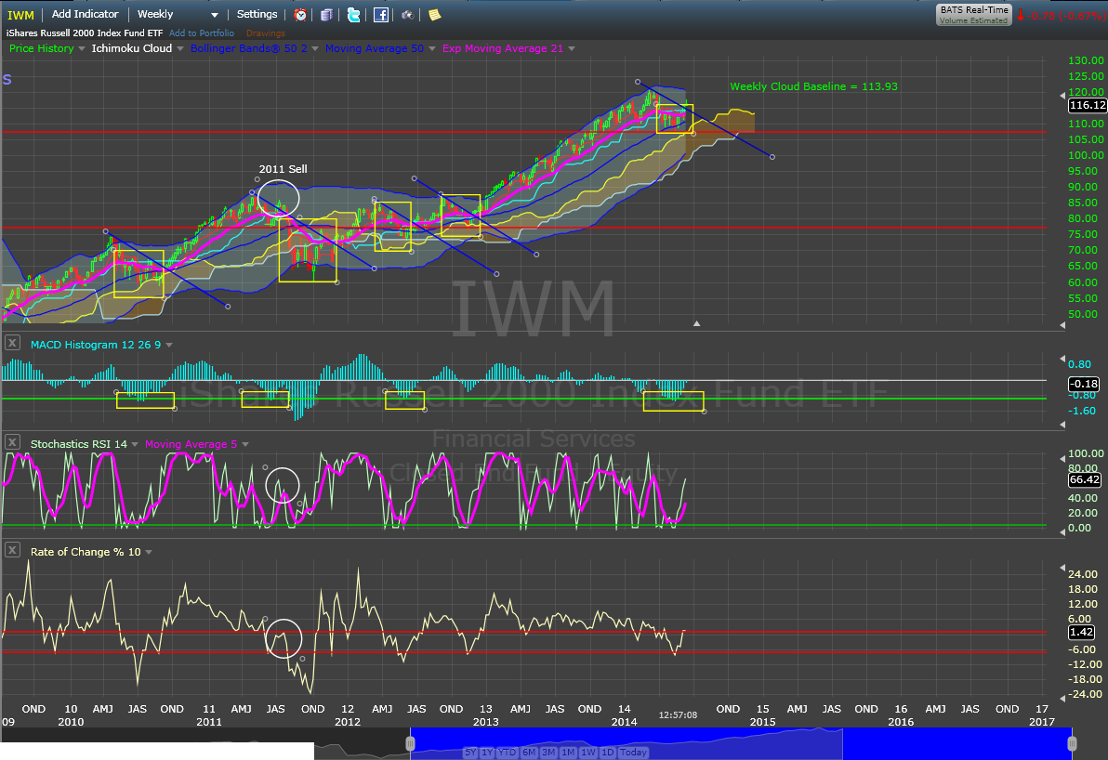
Task: Click BATS Real-Time data badge
Action: (974, 14)
